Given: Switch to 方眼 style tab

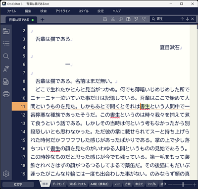Looking at the screenshot, I should (128, 184).
